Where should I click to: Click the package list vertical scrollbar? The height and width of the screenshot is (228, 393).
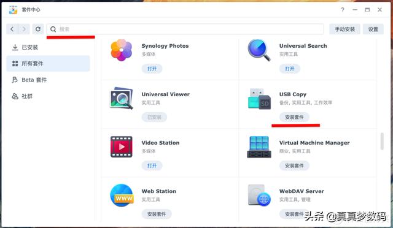pos(382,142)
